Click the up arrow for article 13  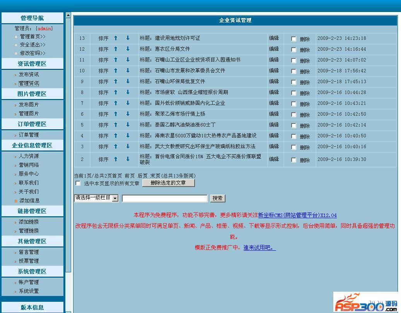tap(116, 38)
